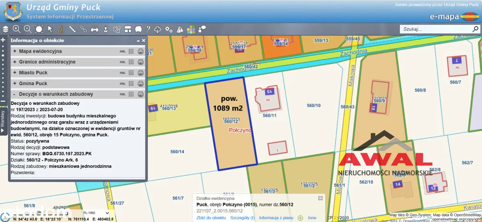Click the full extent view icon
Screen dimensions: 482x222
pyautogui.click(x=39, y=29)
